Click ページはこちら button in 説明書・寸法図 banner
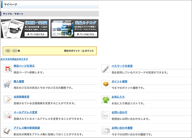This screenshot has height=138, width=192. [x=36, y=34]
